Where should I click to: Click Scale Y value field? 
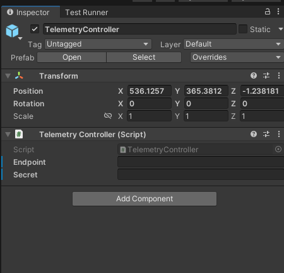(206, 116)
